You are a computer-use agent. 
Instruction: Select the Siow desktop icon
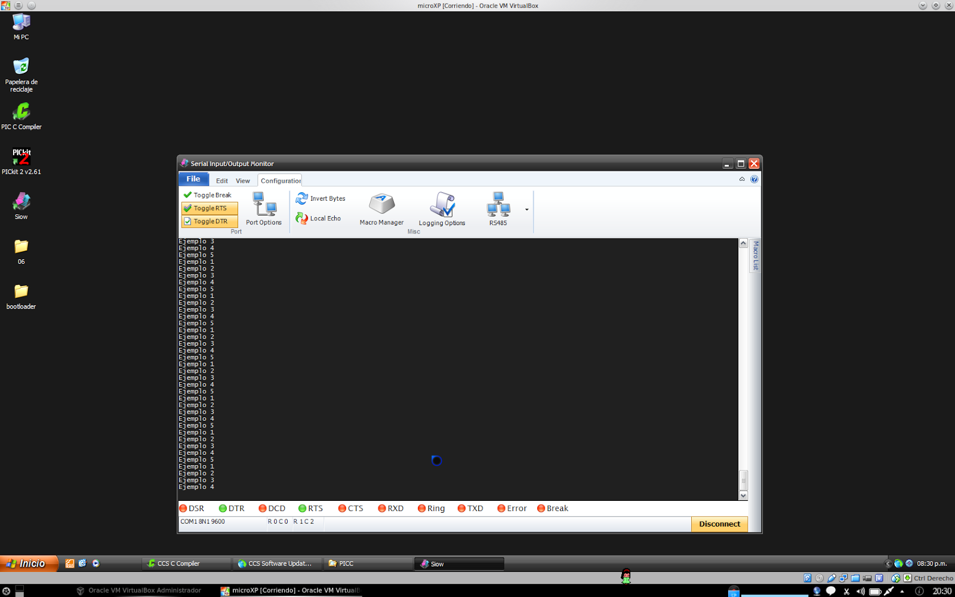coord(21,206)
